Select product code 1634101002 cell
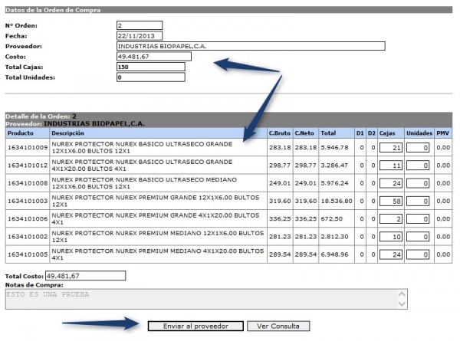The height and width of the screenshot is (341, 460). pos(28,237)
